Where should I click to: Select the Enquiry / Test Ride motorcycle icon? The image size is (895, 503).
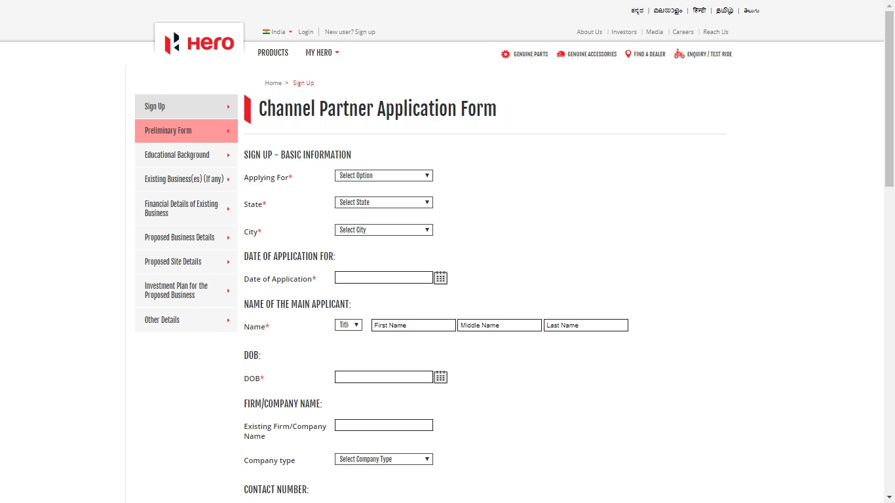[679, 54]
